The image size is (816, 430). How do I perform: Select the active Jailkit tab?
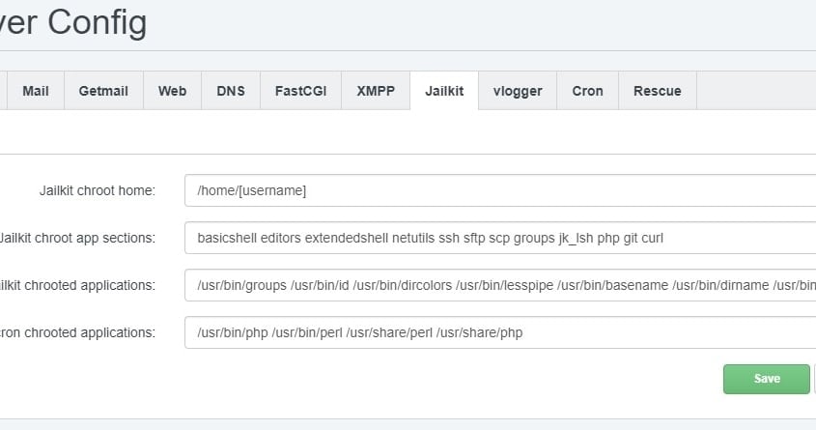point(444,91)
